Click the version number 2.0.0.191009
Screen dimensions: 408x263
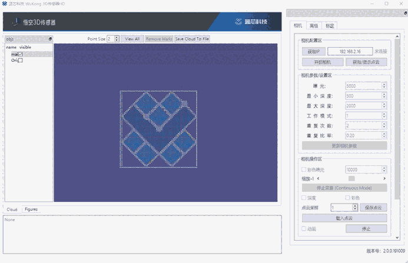click(394, 251)
